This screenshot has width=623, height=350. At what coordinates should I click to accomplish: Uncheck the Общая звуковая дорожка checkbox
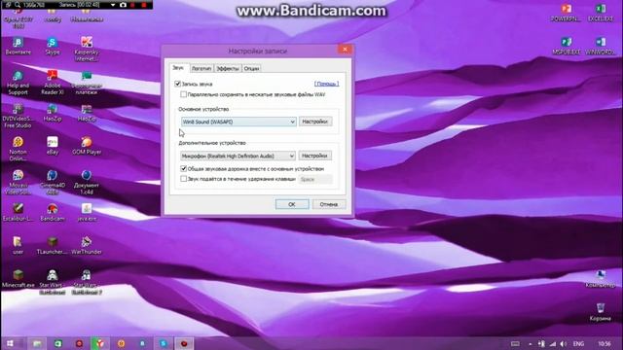(x=184, y=168)
